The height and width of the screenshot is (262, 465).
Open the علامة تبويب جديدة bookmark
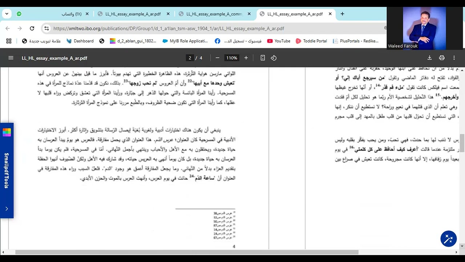tap(41, 41)
